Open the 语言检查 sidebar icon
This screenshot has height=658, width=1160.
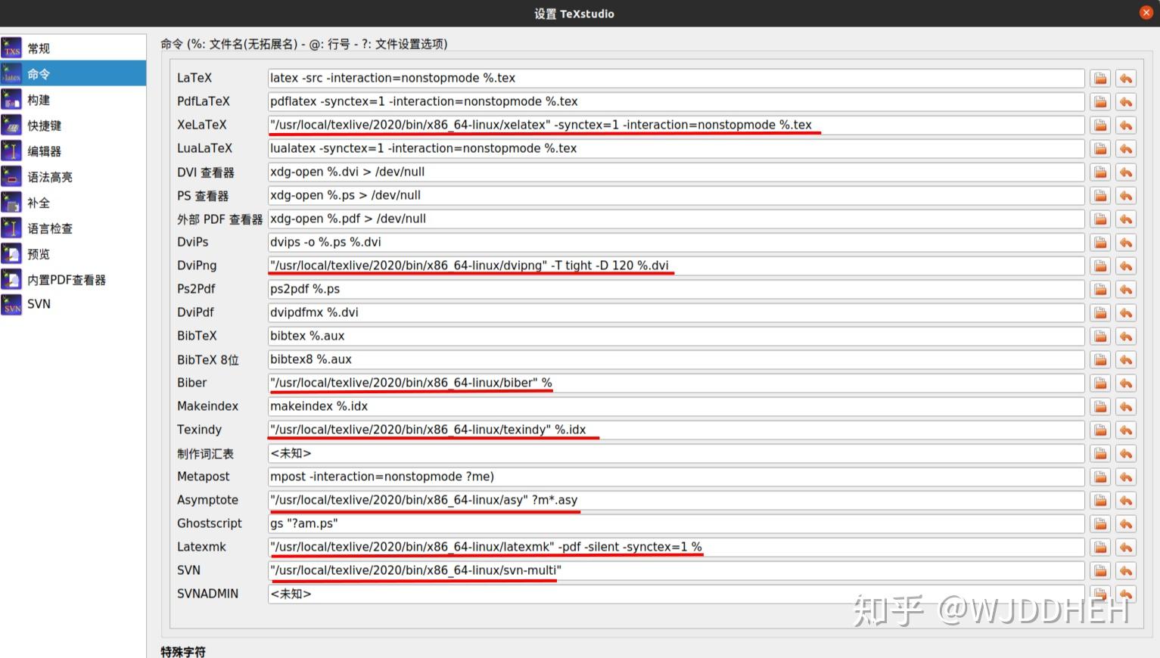pos(11,228)
